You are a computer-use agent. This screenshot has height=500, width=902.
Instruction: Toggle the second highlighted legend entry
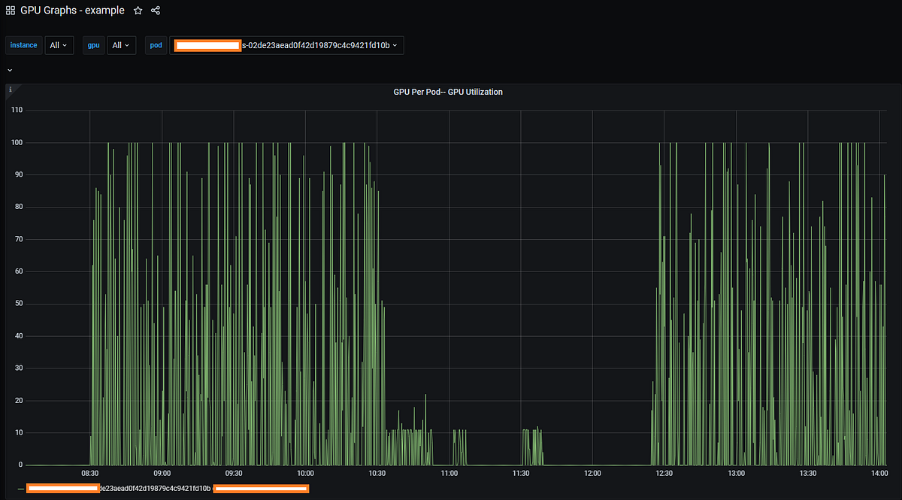(261, 488)
